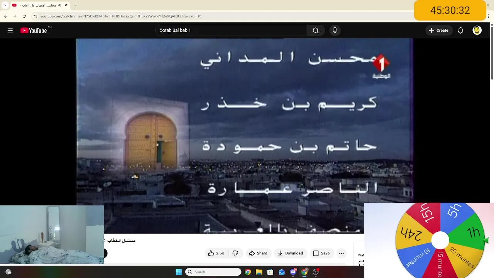Screen dimensions: 494x278
Task: Open File Explorer from the taskbar
Action: [259, 272]
